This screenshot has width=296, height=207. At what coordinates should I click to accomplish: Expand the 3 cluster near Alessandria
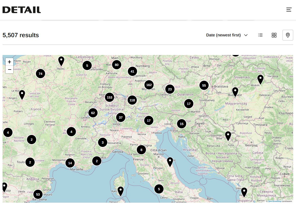pyautogui.click(x=103, y=143)
